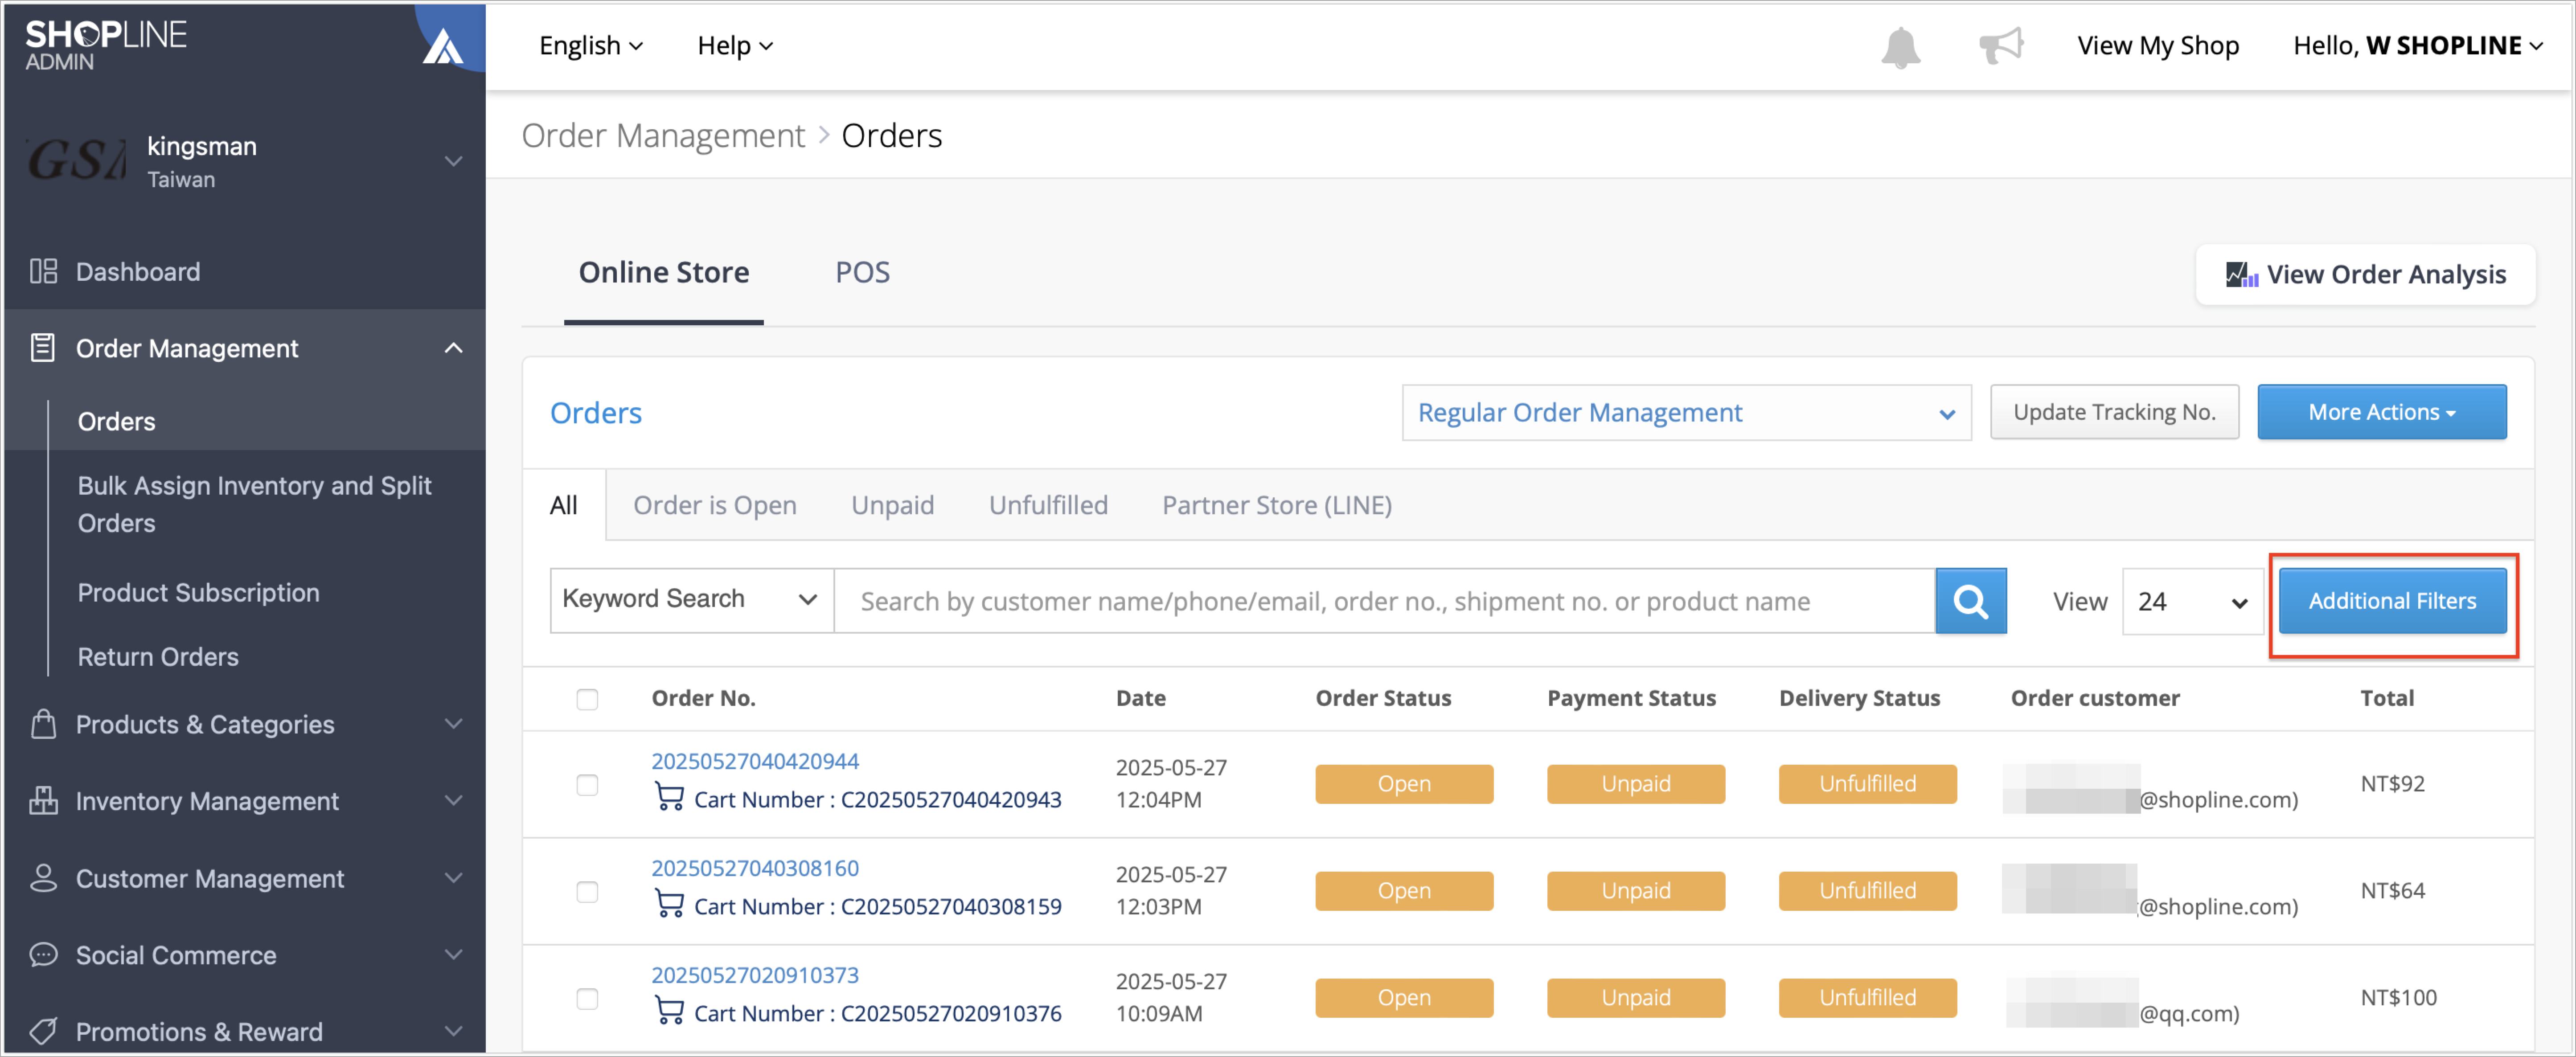Select checkbox for order 20250527040308160

pyautogui.click(x=587, y=892)
